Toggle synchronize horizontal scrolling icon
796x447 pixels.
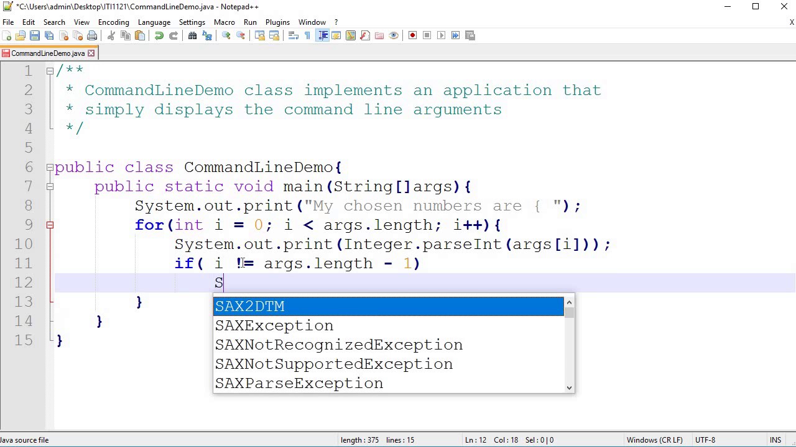[x=274, y=35]
